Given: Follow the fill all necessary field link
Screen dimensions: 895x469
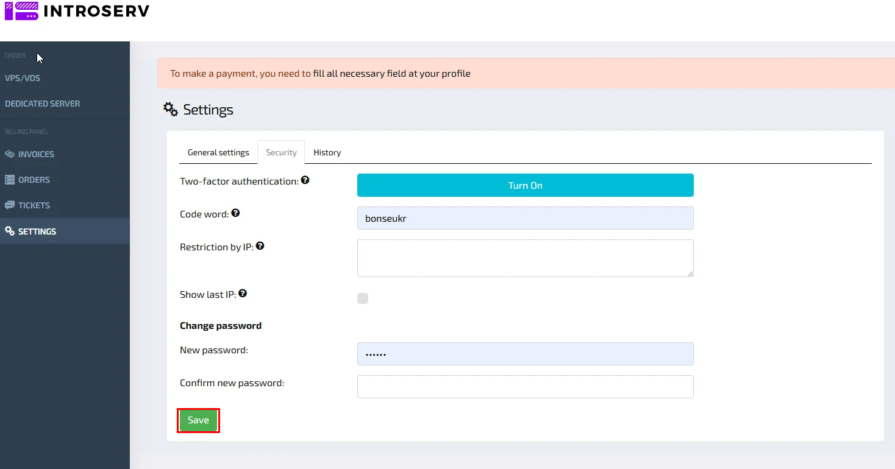Looking at the screenshot, I should 391,74.
